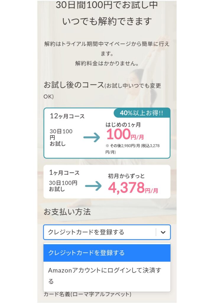This screenshot has width=214, height=303.
Task: Click the いつでも解約できます headline
Action: pos(107,21)
